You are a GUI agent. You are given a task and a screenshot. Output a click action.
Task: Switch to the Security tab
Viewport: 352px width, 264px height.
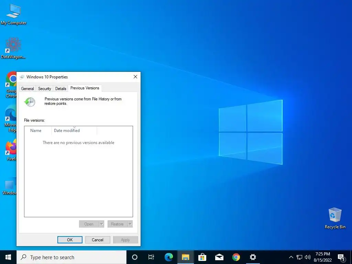44,88
